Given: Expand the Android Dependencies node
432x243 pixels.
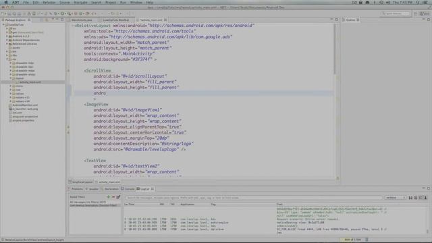Looking at the screenshot, I should click(7, 40).
